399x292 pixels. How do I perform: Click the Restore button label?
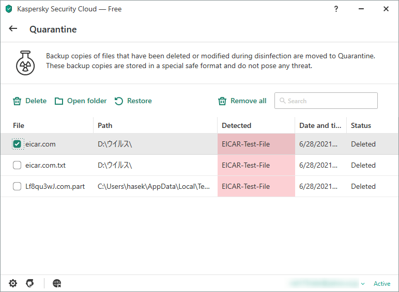click(140, 101)
